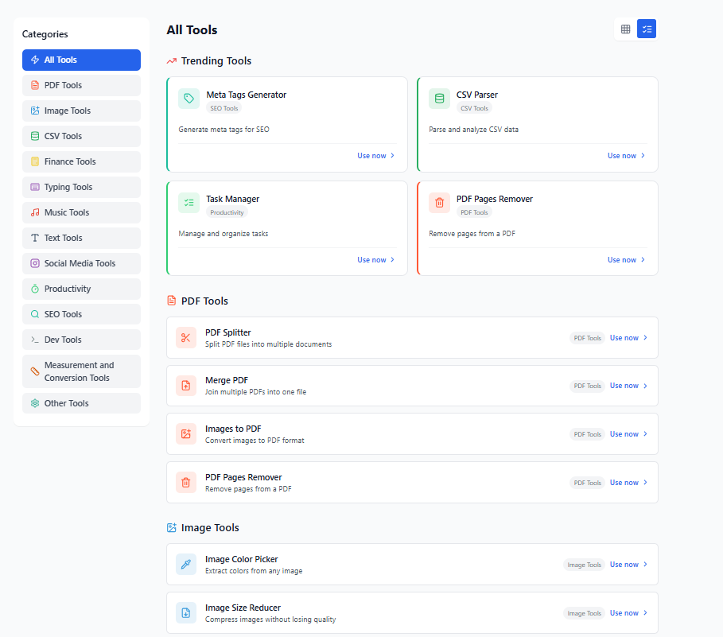Use now link for Image Color Picker

click(628, 565)
